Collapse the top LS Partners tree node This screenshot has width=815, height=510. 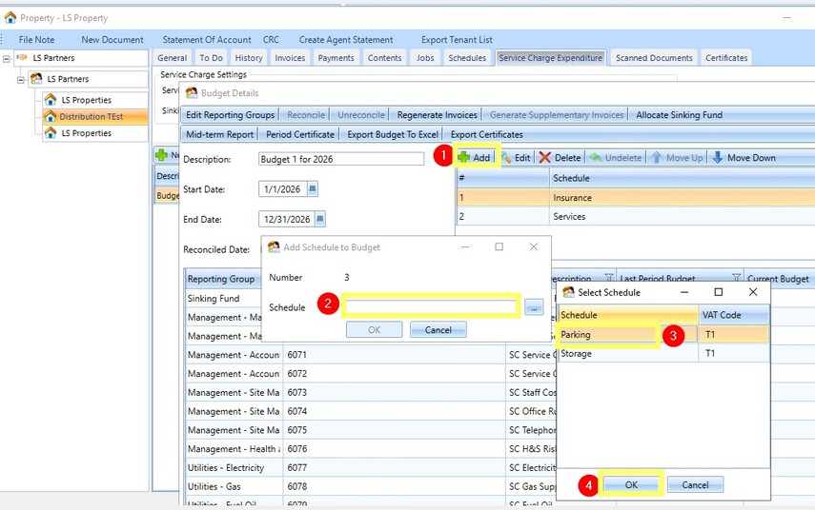click(x=7, y=59)
